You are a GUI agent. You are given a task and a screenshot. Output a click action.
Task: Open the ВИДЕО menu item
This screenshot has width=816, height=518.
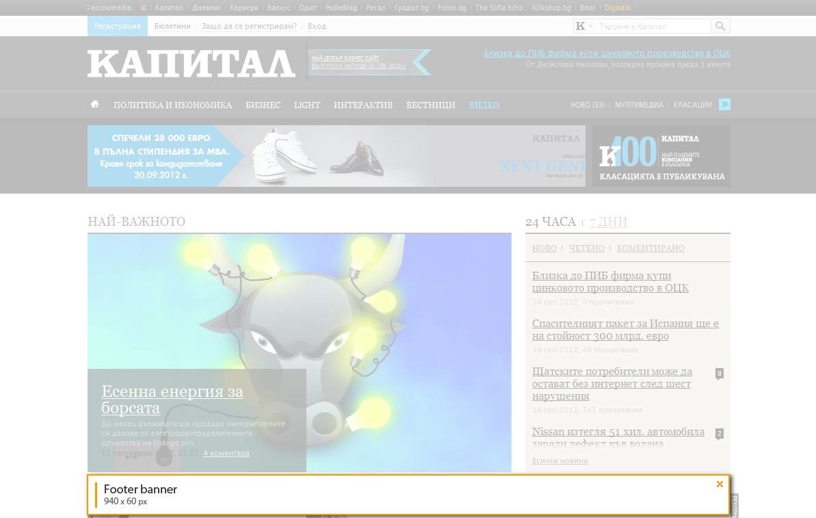coord(484,105)
